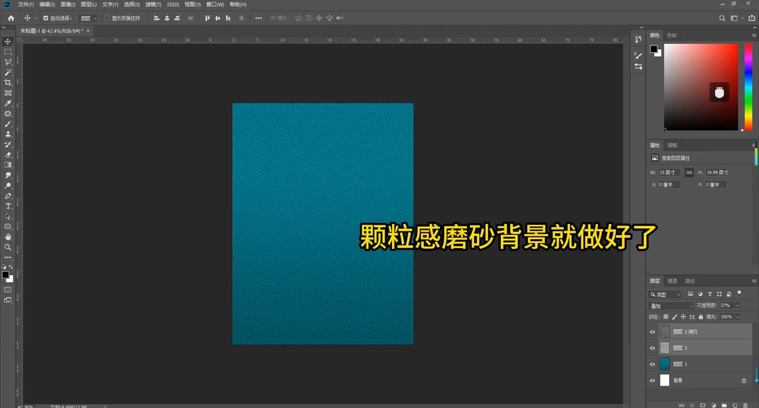This screenshot has height=408, width=759.
Task: Select the Brush tool
Action: [8, 124]
